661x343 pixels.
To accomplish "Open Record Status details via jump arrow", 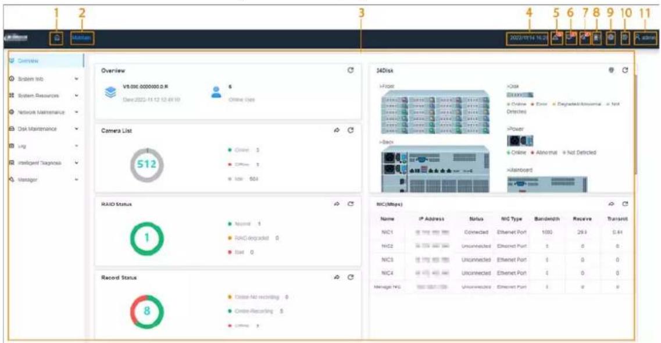I will (337, 277).
